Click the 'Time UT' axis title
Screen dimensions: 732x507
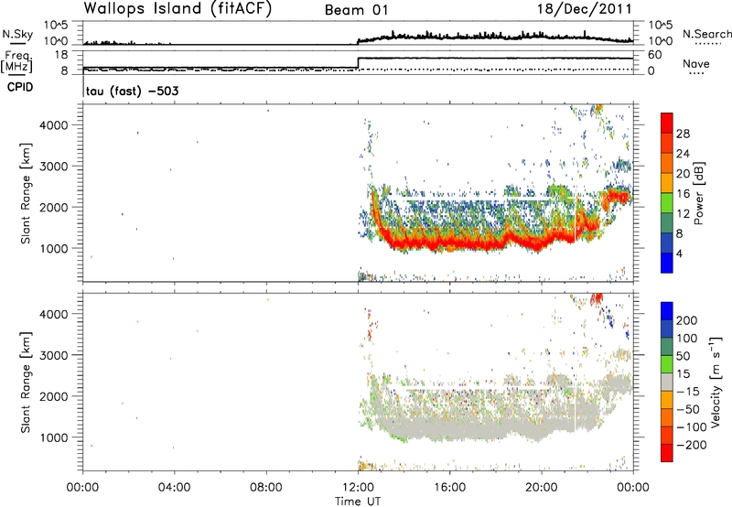(358, 502)
